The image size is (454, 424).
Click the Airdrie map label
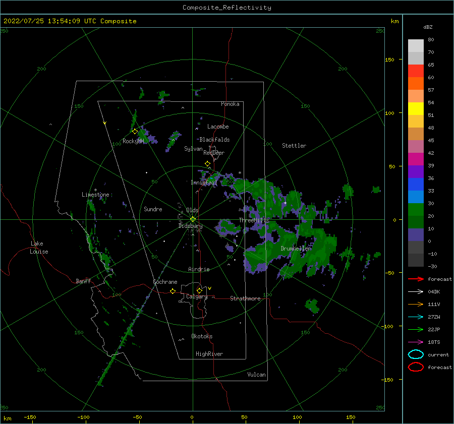click(x=199, y=269)
